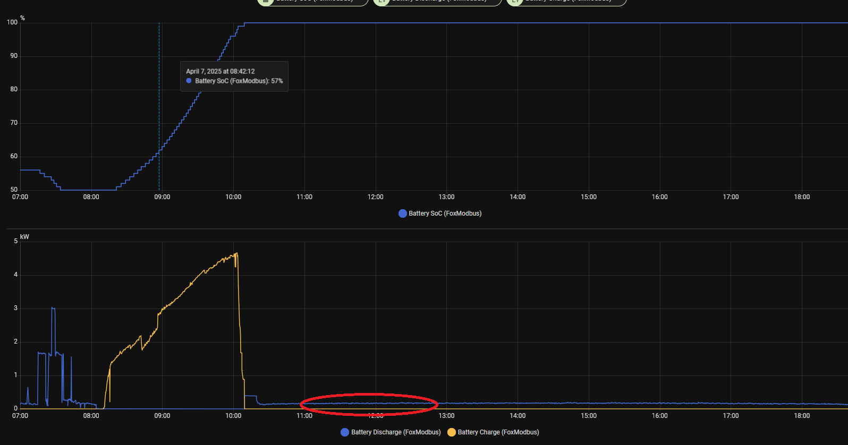Screen dimensions: 848x445
Task: Click the 100 percent y-axis label
Action: click(x=12, y=22)
